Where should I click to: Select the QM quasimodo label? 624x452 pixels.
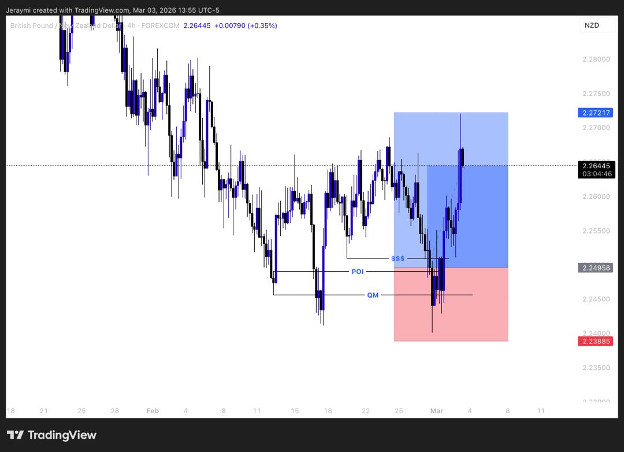coord(373,295)
